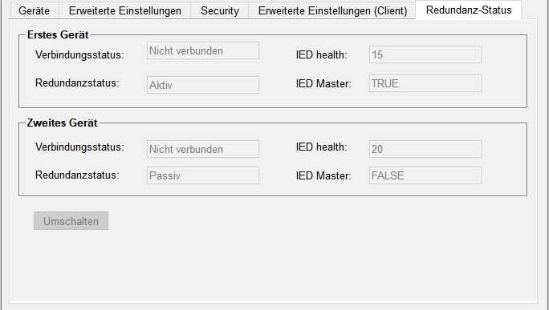Click the Redundanzstatus field showing Aktiv

(x=203, y=85)
